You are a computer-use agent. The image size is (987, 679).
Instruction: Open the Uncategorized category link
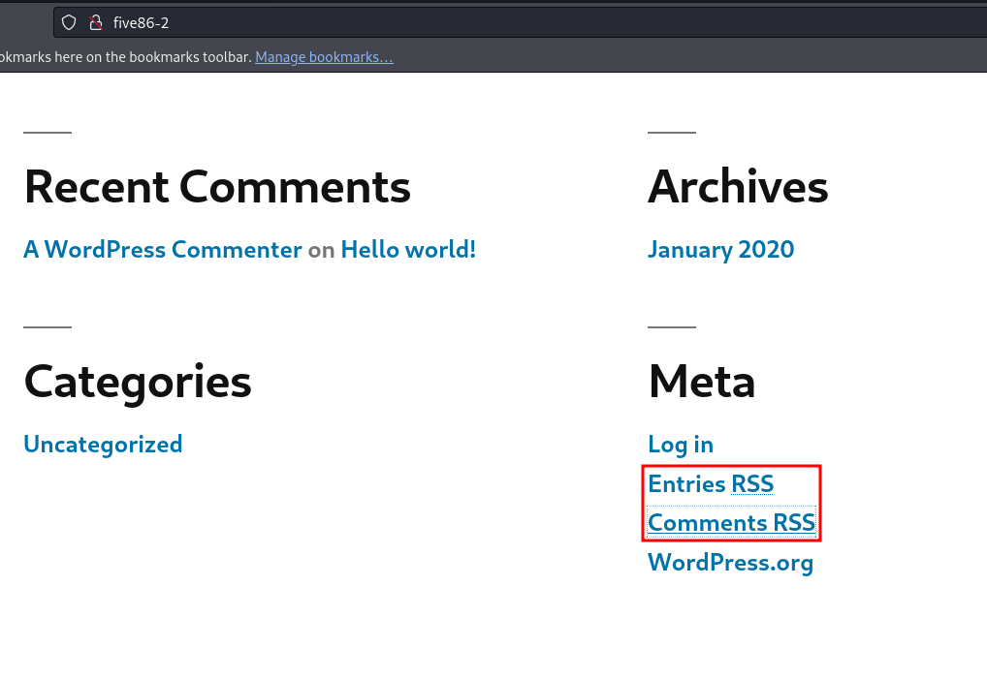tap(103, 445)
